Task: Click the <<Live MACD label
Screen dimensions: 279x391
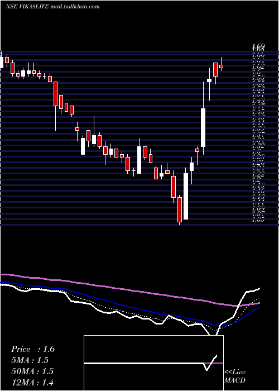Action: (235, 376)
